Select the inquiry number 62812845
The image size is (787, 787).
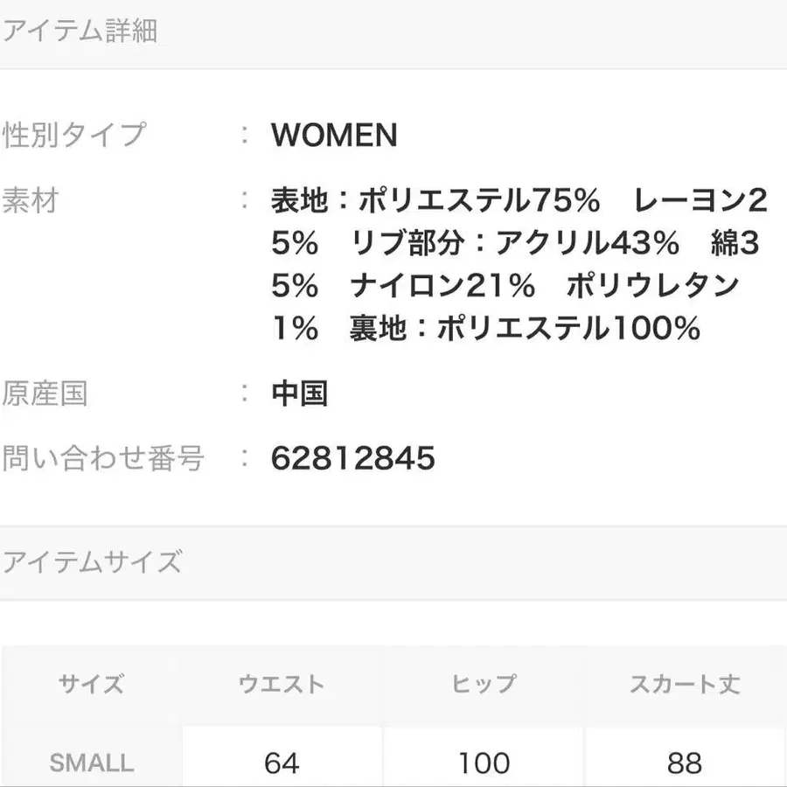[x=352, y=457]
